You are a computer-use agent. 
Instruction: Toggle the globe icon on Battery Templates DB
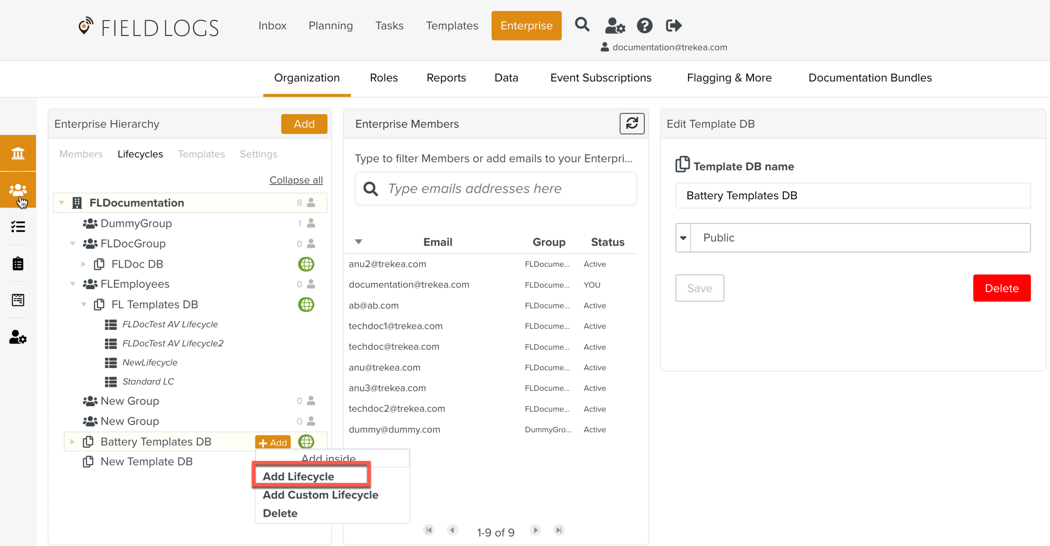point(306,442)
